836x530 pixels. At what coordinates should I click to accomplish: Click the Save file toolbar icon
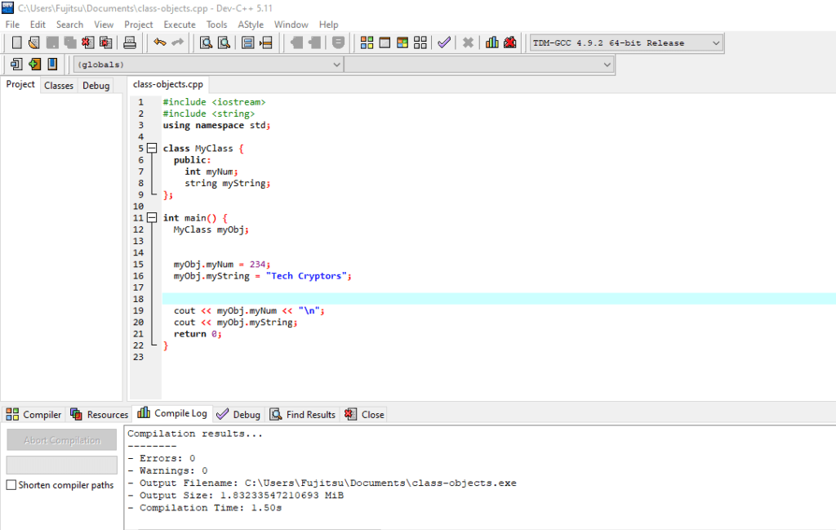click(52, 42)
